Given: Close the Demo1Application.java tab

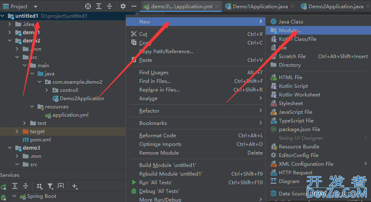Looking at the screenshot, I should (293, 6).
